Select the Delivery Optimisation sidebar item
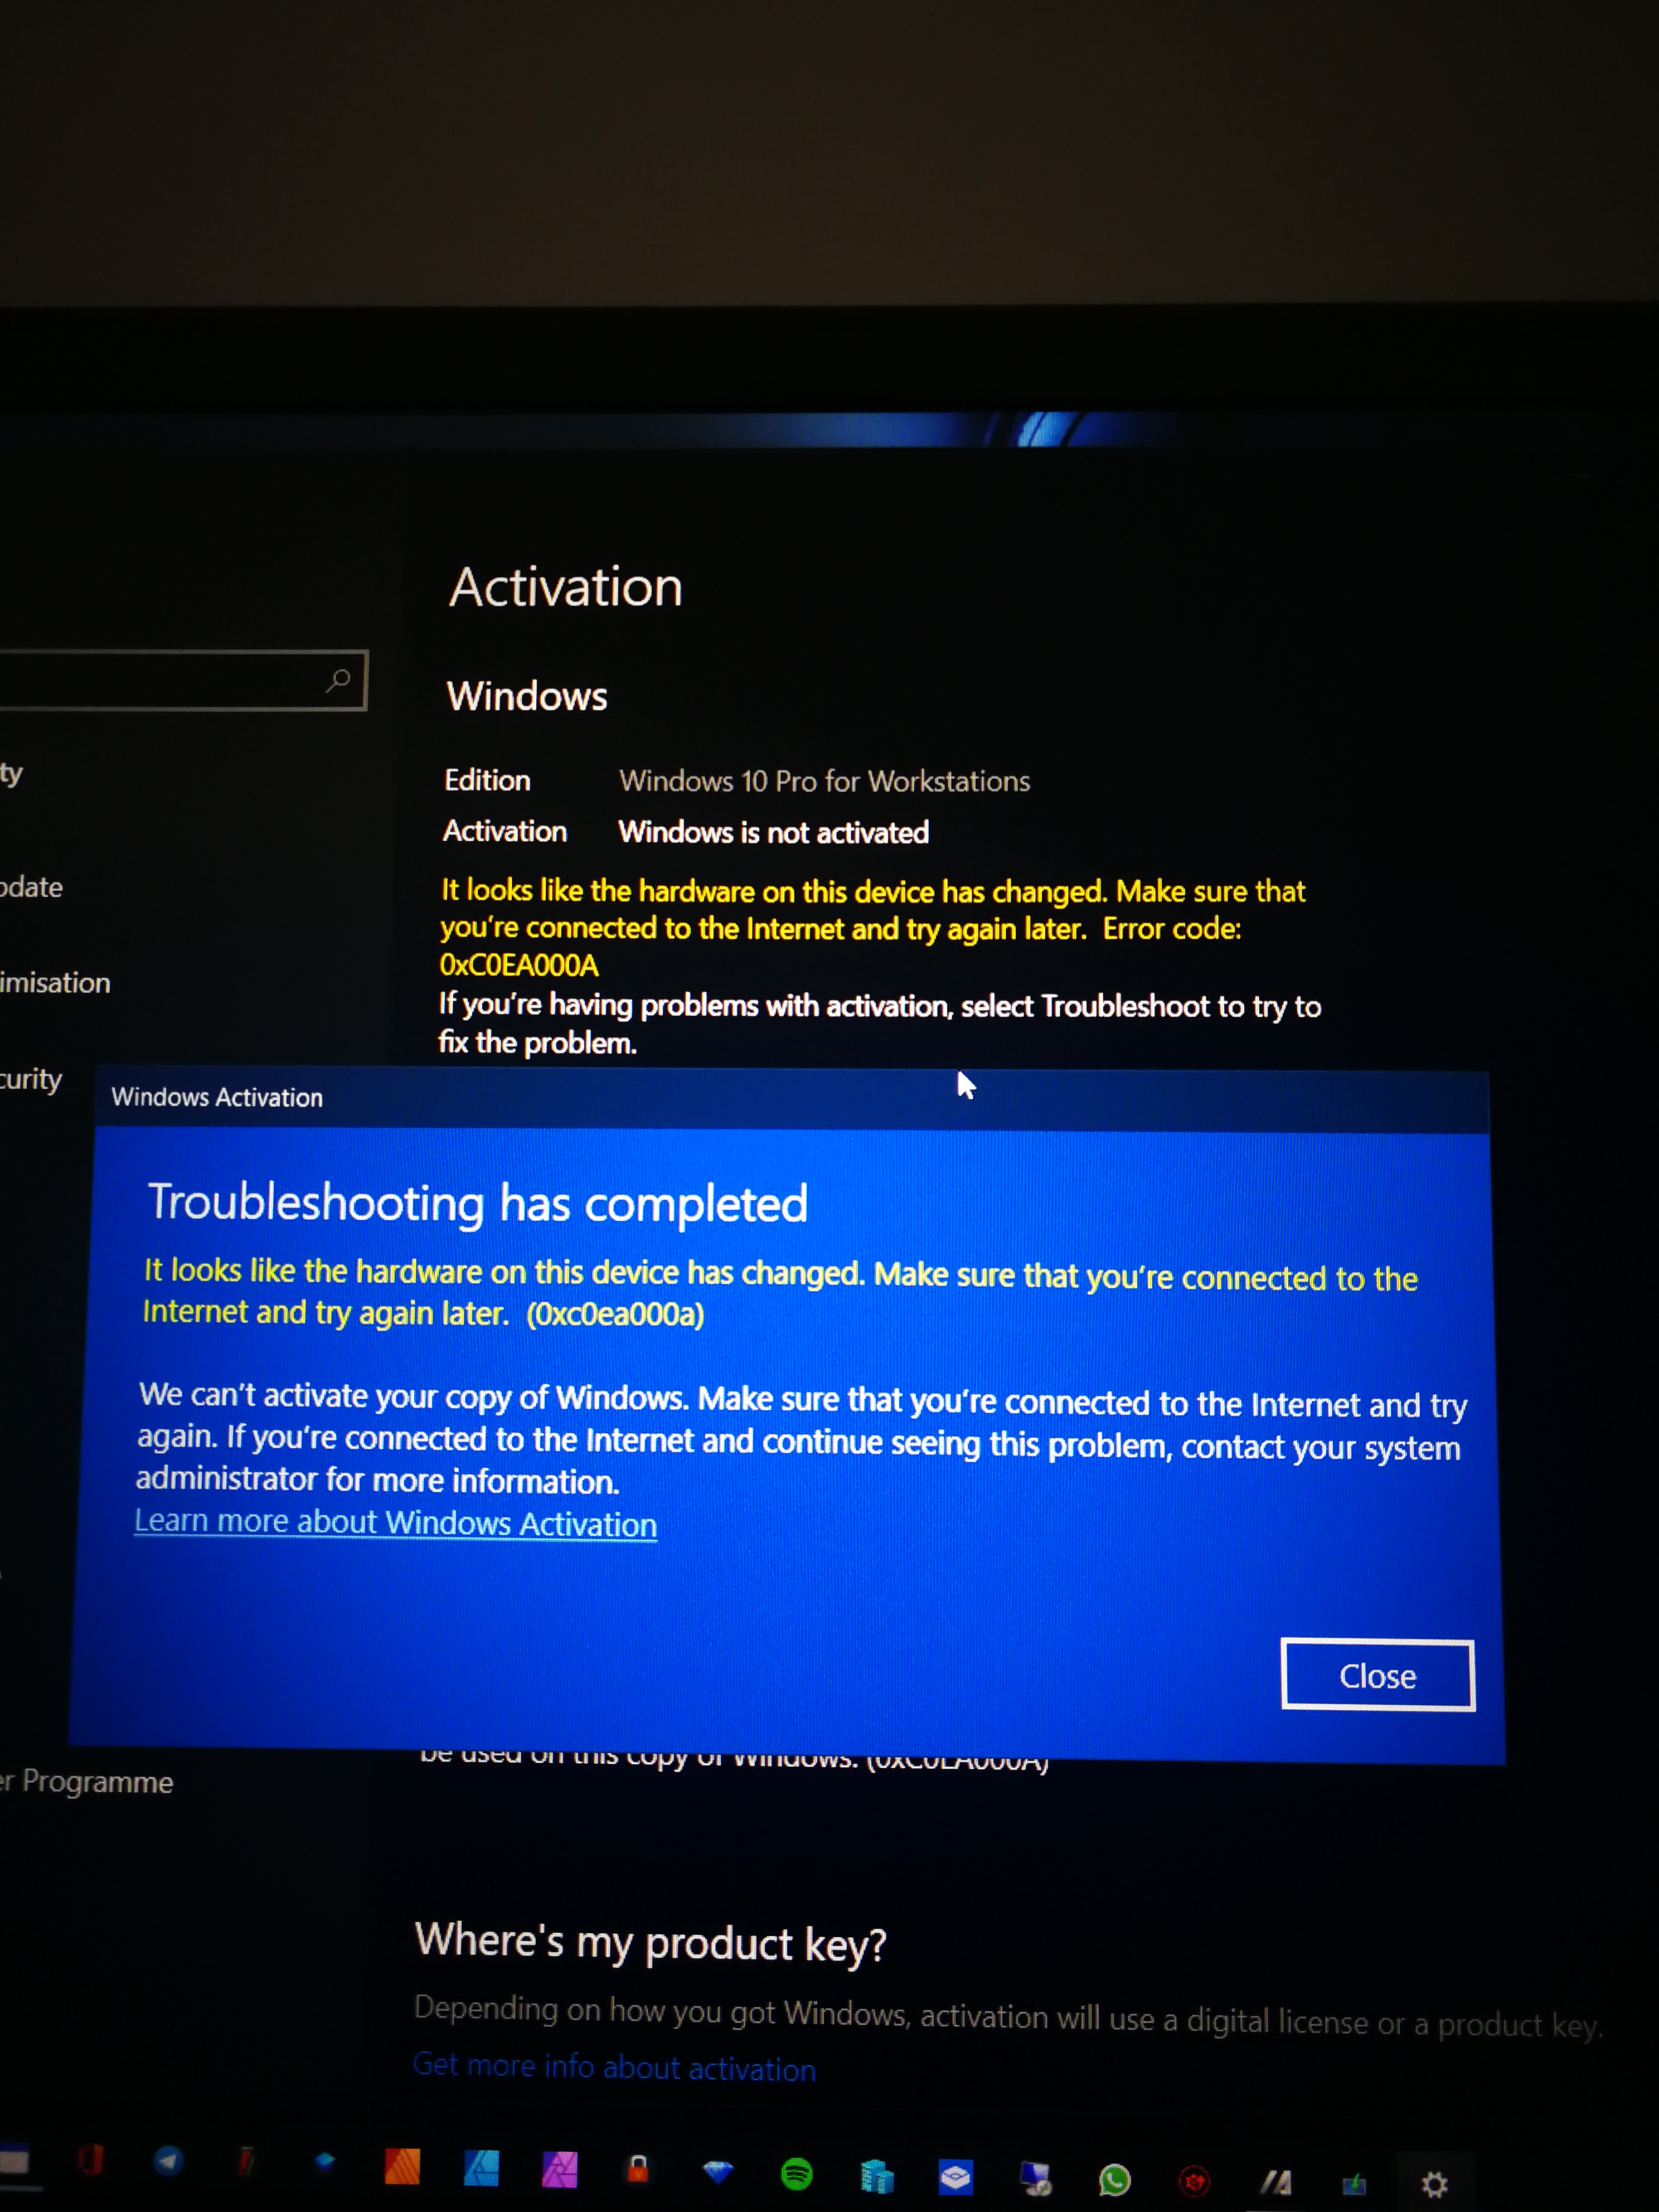 point(55,983)
